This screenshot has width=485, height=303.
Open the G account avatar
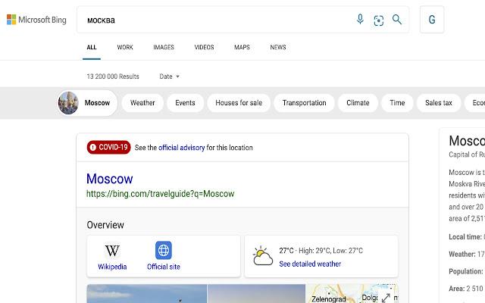432,20
